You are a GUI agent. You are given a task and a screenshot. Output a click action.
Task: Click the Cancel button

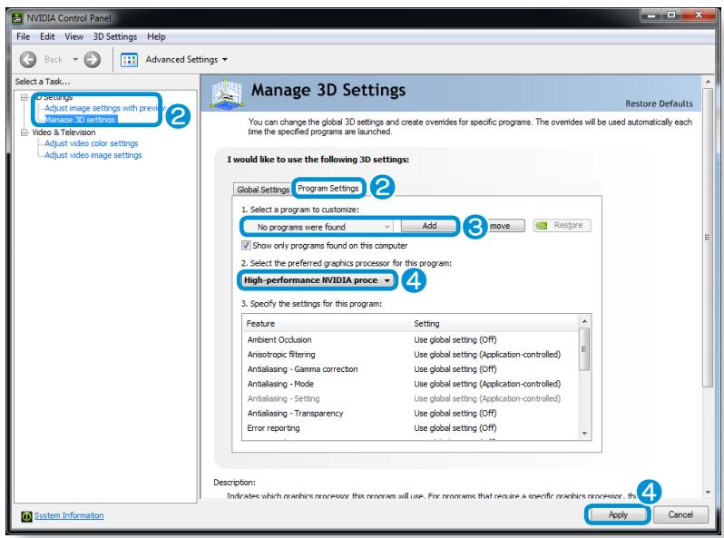tap(680, 514)
